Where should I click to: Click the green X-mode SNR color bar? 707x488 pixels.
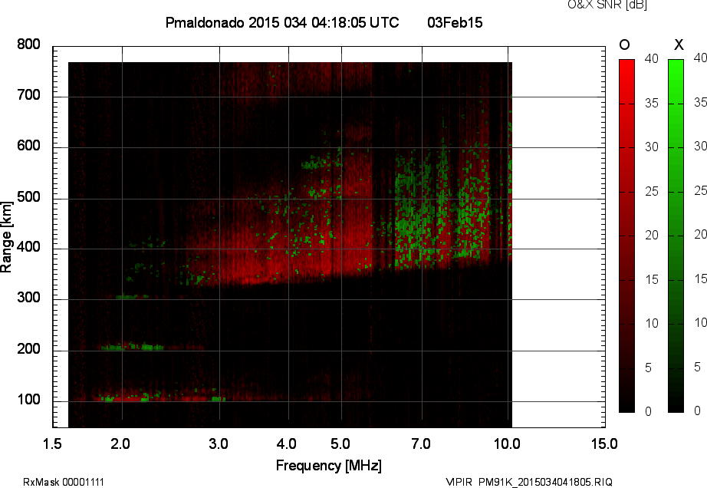tap(676, 236)
